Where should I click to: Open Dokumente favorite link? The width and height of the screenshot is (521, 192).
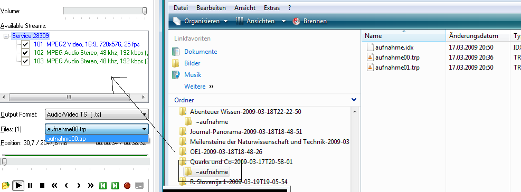point(201,52)
